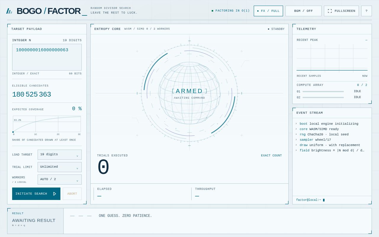Viewport: 379px width, 237px height.
Task: Click the STANDBY status indicator
Action: pyautogui.click(x=276, y=29)
